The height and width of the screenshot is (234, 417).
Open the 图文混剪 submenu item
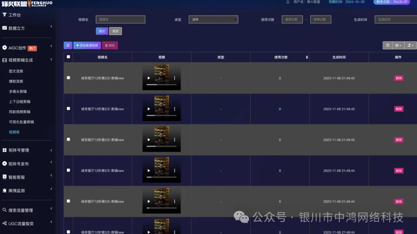[x=16, y=71]
